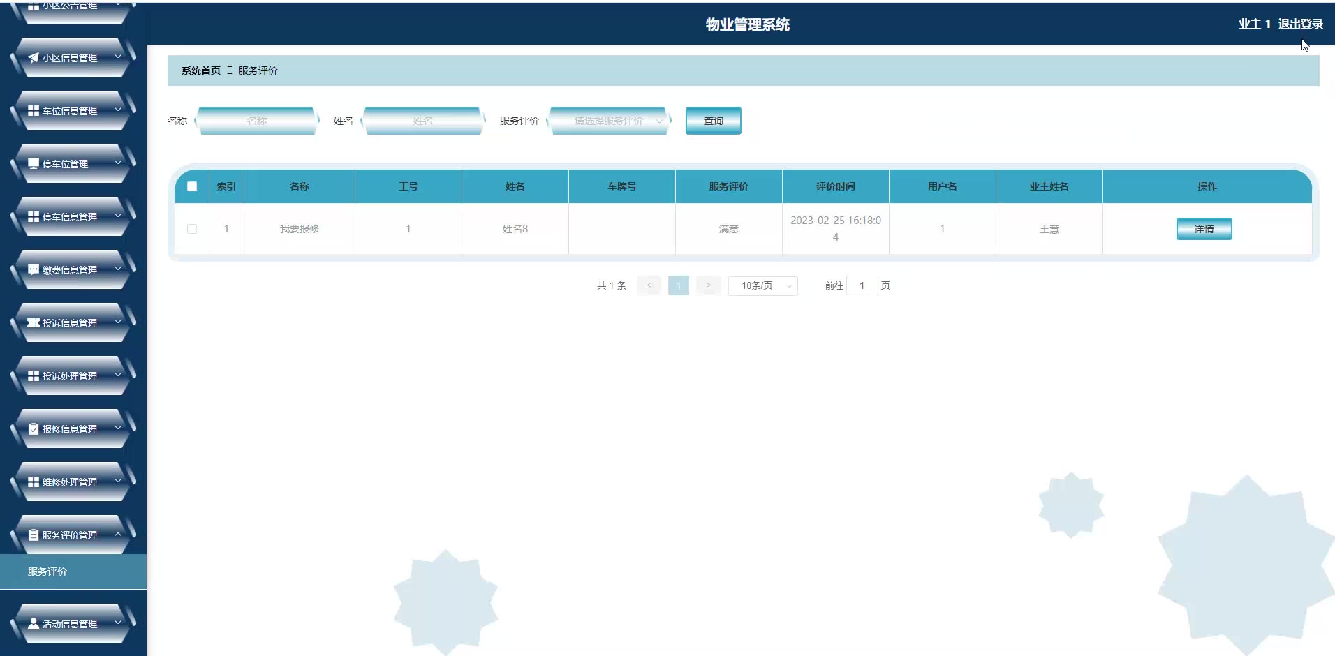The width and height of the screenshot is (1335, 656).
Task: Expand the 维修处理管理 menu chevron
Action: tap(118, 482)
